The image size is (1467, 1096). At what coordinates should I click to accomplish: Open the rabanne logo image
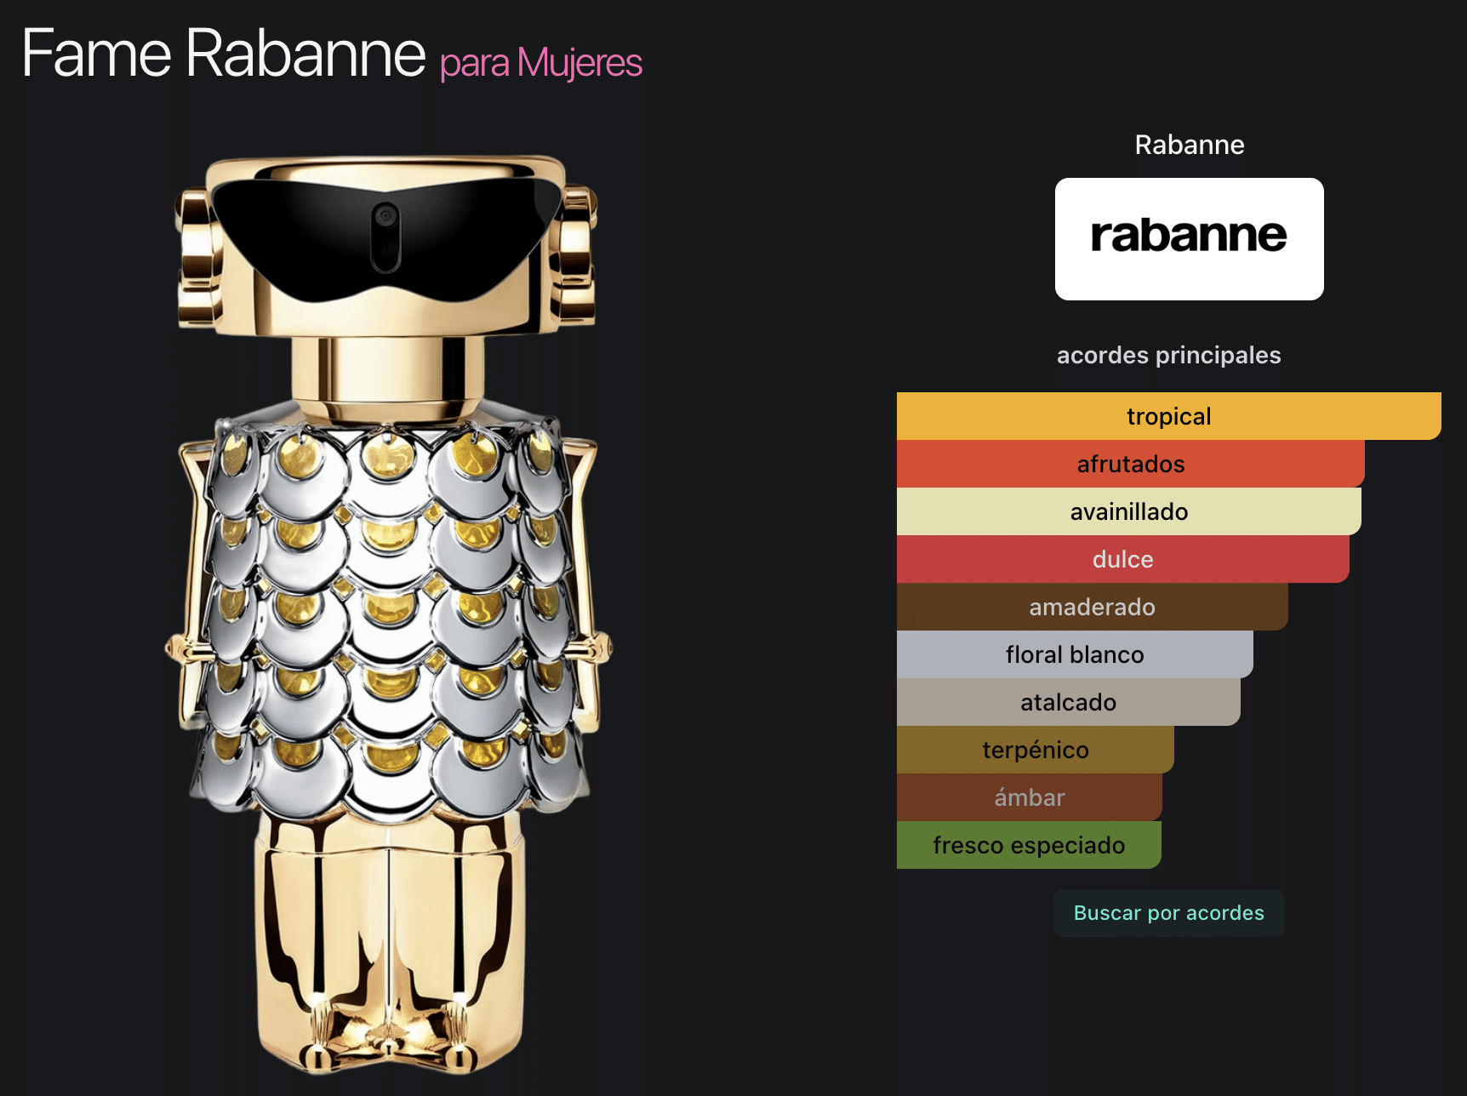1189,238
